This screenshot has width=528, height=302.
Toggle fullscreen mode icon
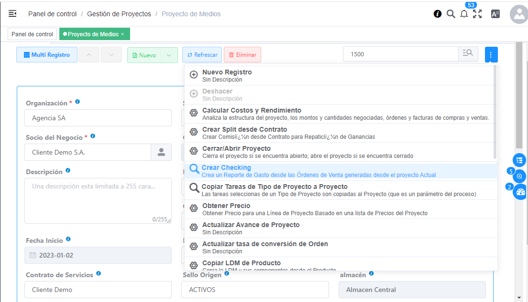click(477, 14)
